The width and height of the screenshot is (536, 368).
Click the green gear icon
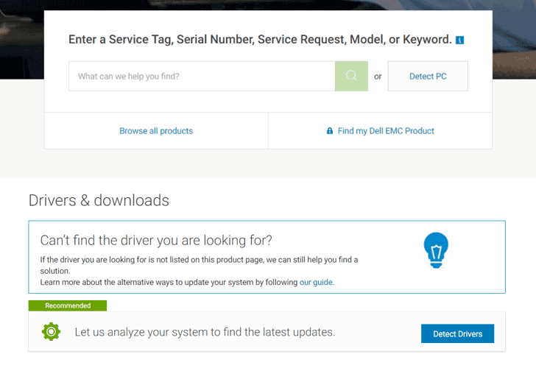point(51,332)
